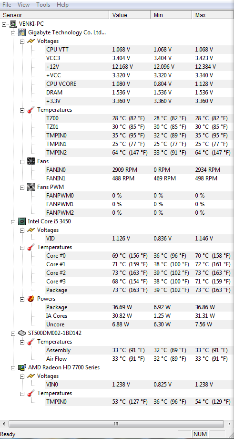Collapse the motherboard Fans group

[x=22, y=162]
